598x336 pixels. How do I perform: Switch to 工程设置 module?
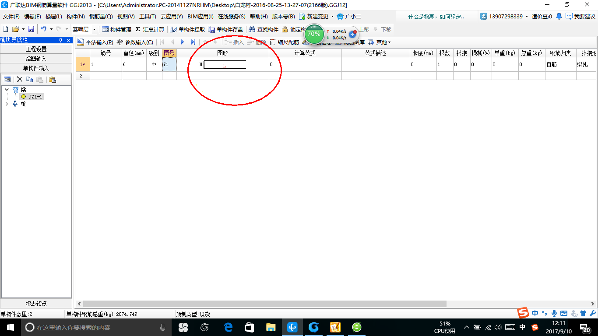click(x=36, y=49)
